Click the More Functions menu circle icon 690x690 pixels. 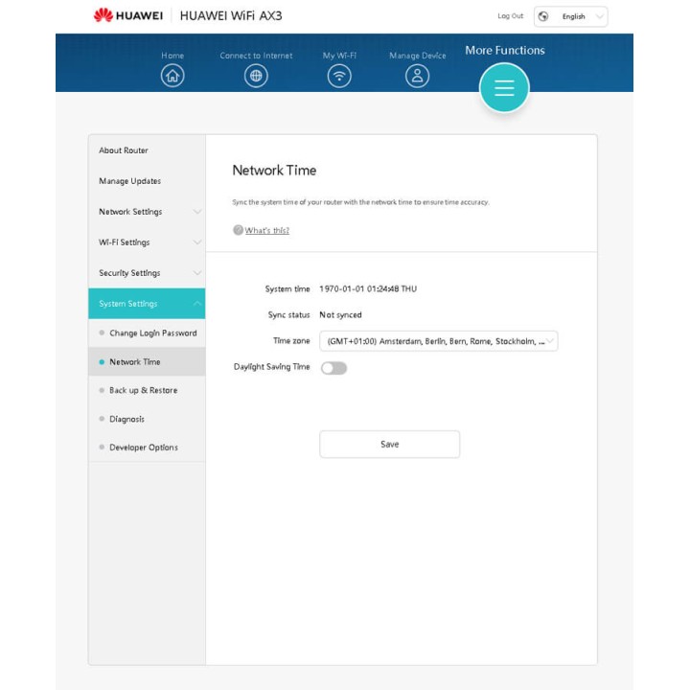(504, 87)
